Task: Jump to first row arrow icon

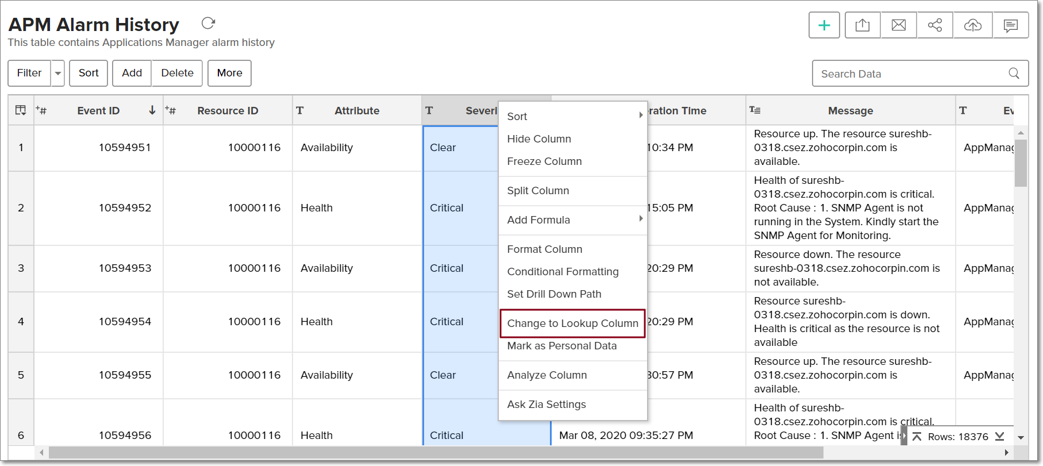Action: [x=917, y=437]
